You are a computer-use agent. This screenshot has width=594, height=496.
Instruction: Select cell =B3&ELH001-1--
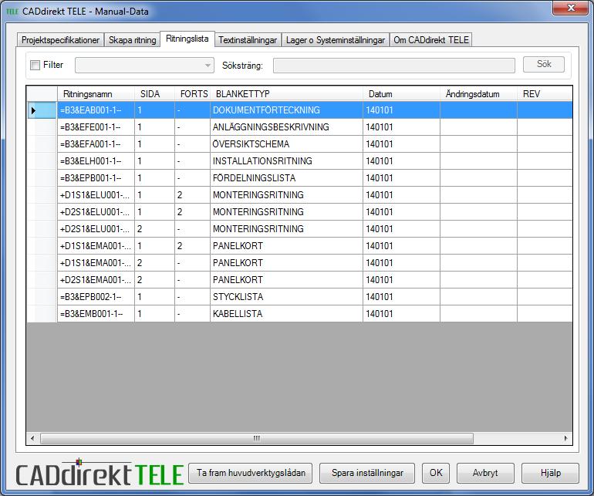(96, 161)
